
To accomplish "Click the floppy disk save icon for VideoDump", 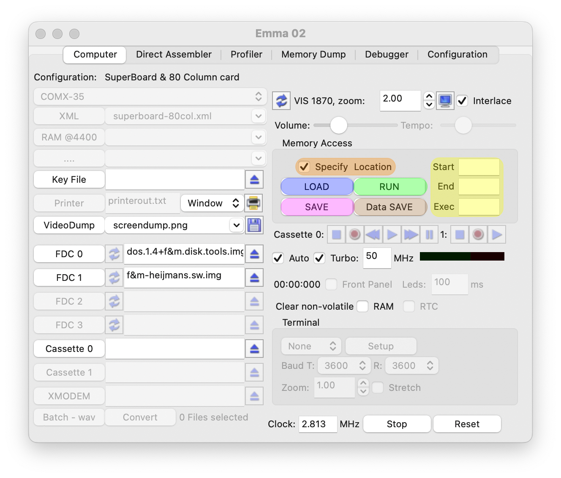I will pos(254,225).
